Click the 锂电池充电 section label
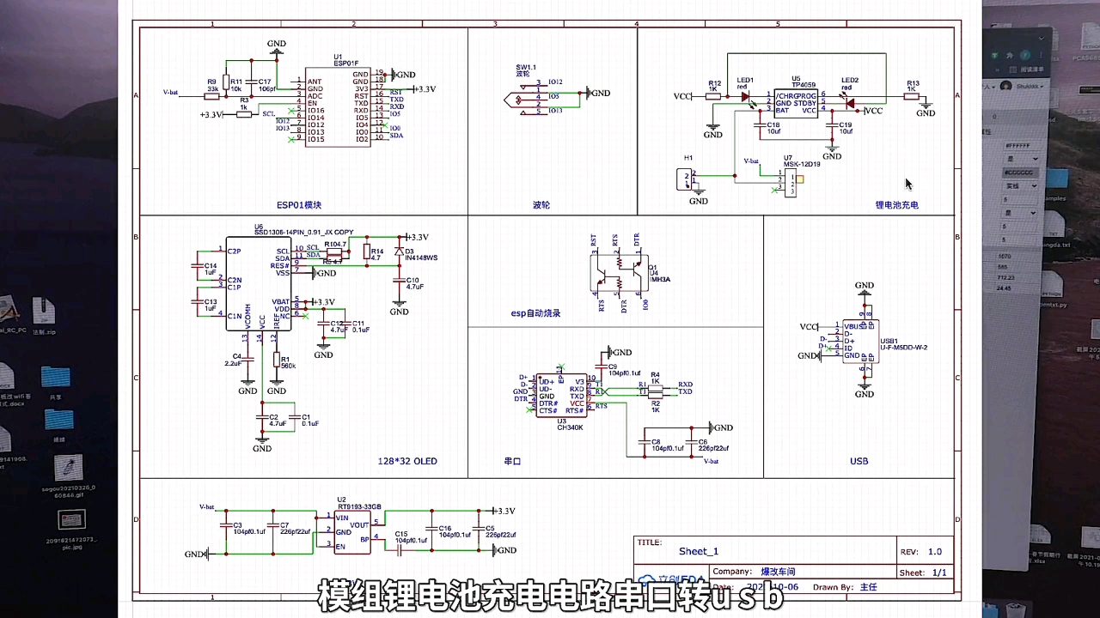The image size is (1100, 618). pos(897,205)
